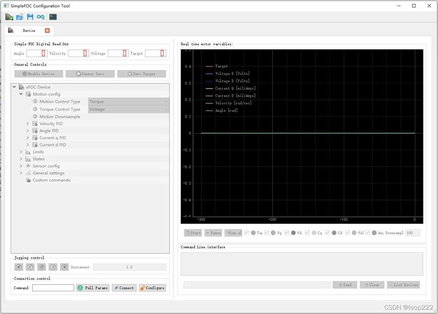
Task: Expand the States node
Action: [21, 159]
